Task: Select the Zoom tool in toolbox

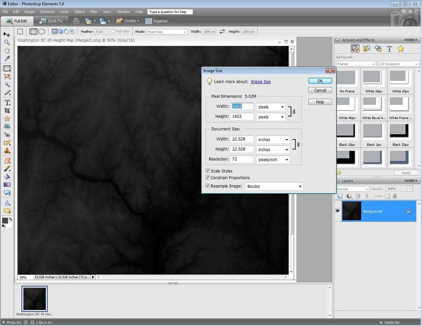Action: tap(7, 42)
